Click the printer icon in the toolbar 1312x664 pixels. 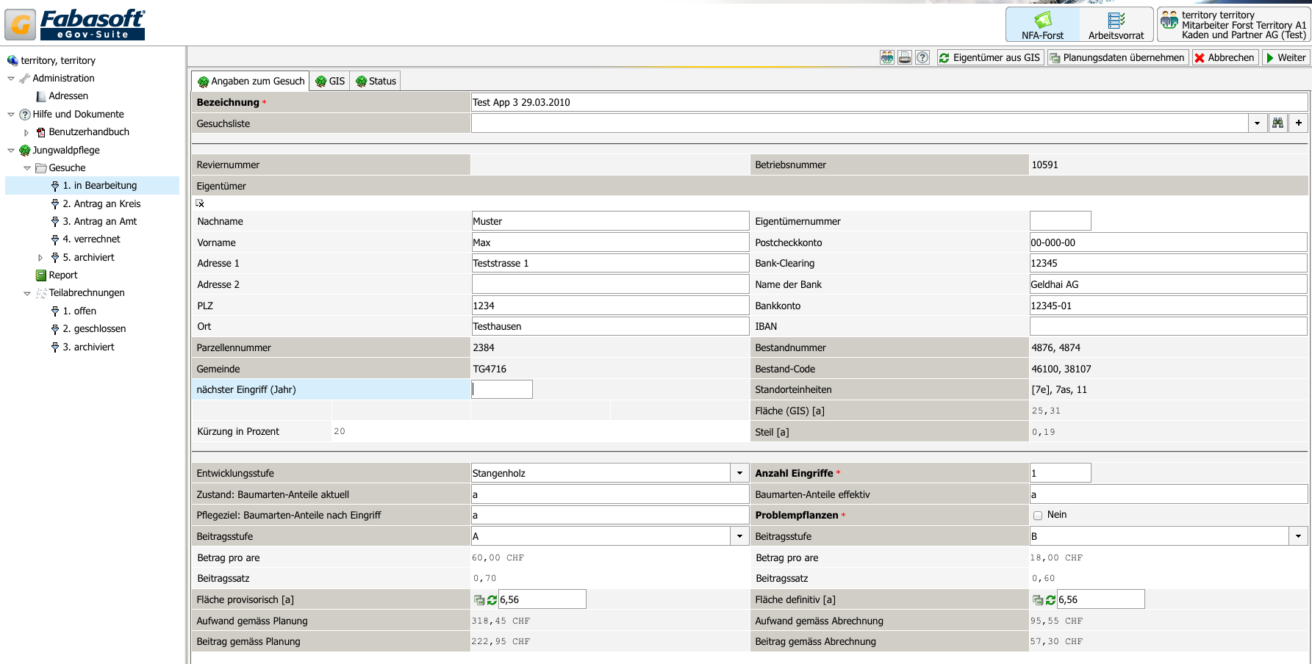tap(905, 57)
